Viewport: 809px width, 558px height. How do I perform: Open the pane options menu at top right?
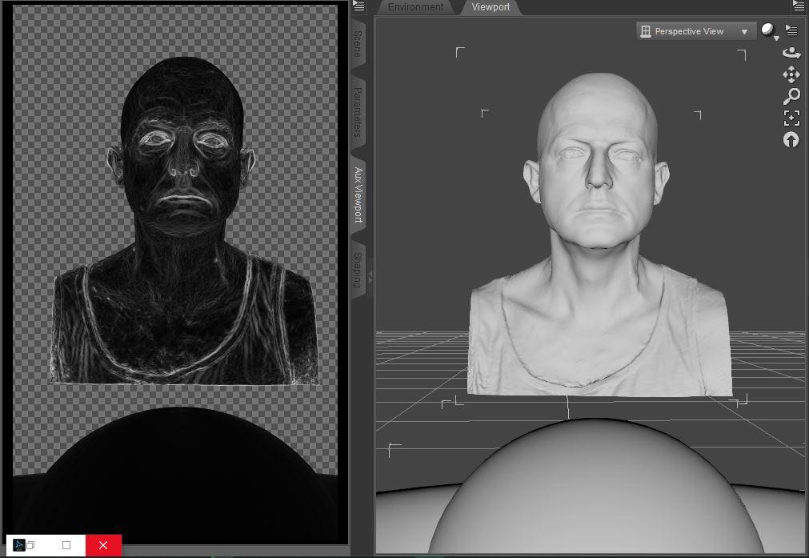[798, 6]
